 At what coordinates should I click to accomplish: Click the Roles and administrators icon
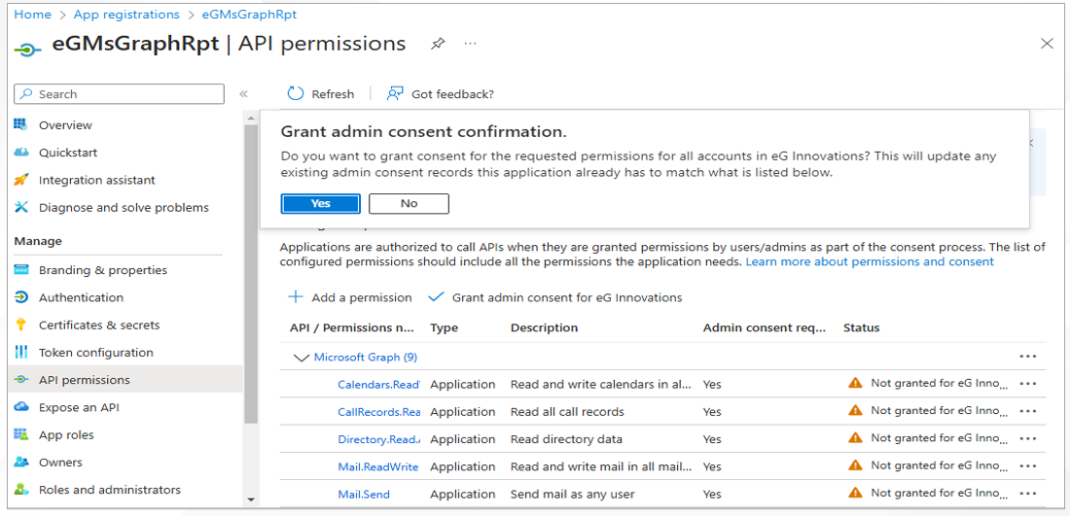(21, 490)
